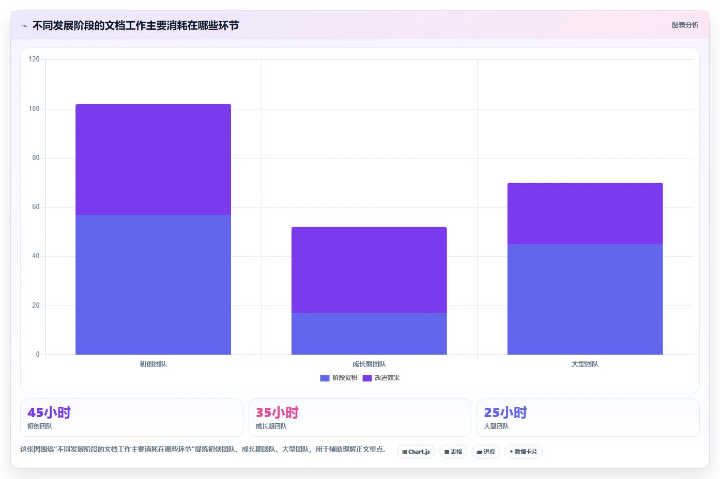Select the 35小时 成长期团队 data card
This screenshot has height=479, width=720.
tap(360, 418)
